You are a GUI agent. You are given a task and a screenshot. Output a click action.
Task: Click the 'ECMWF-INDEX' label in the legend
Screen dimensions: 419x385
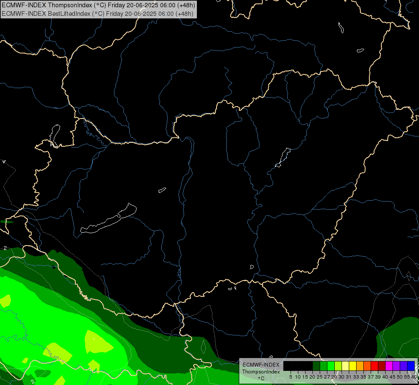pos(261,365)
